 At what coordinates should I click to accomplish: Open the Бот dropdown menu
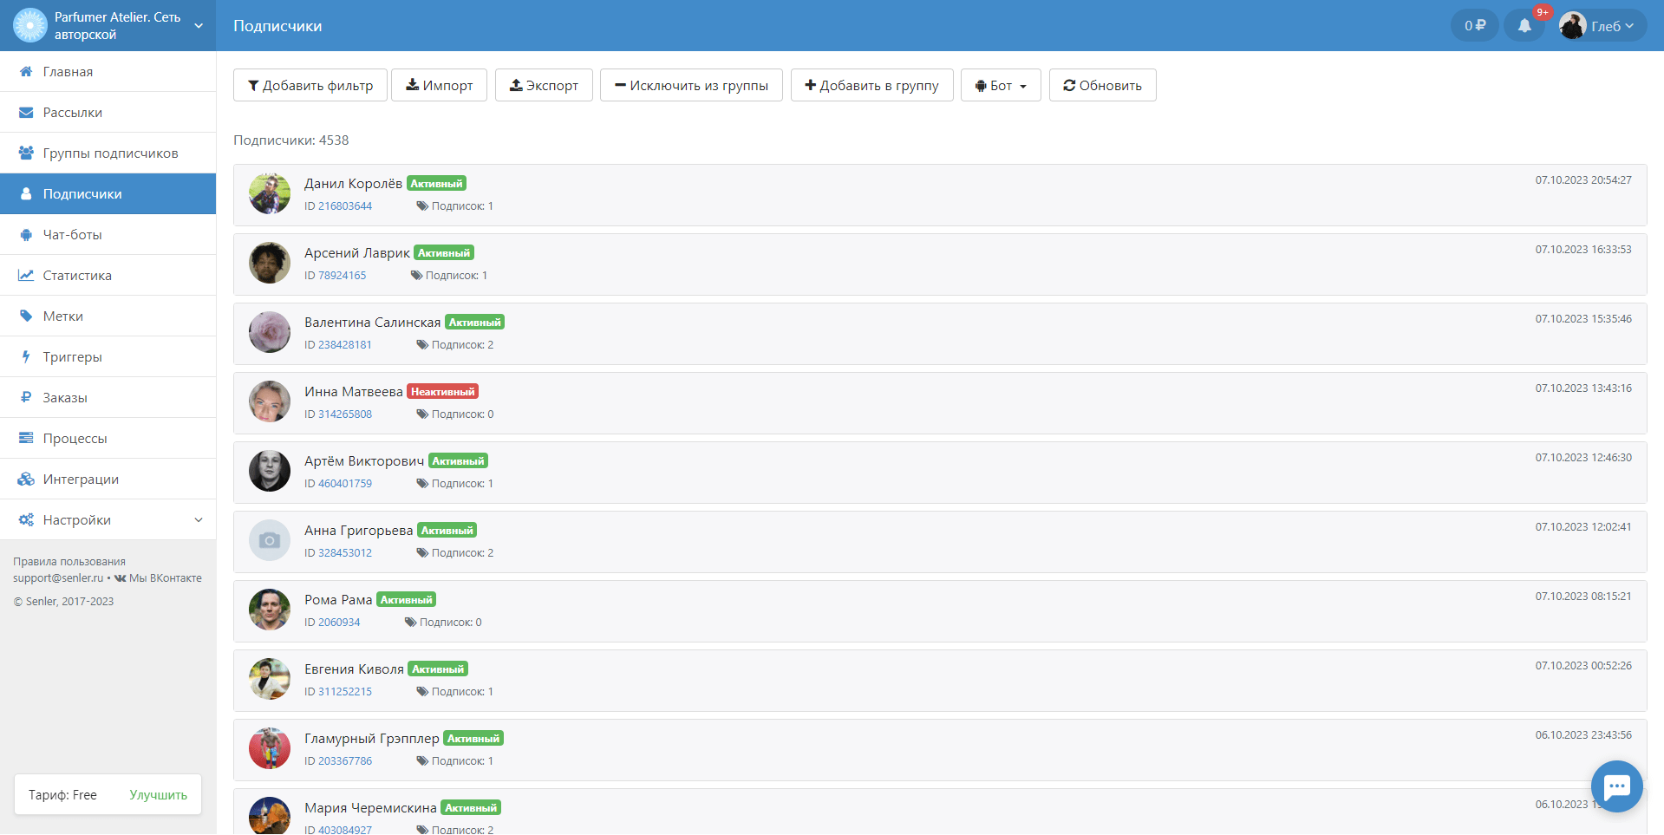(x=1001, y=85)
